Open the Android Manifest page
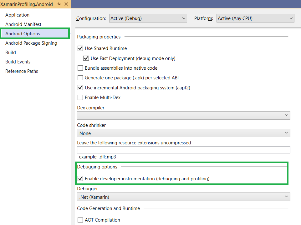The image size is (301, 225). (x=23, y=24)
